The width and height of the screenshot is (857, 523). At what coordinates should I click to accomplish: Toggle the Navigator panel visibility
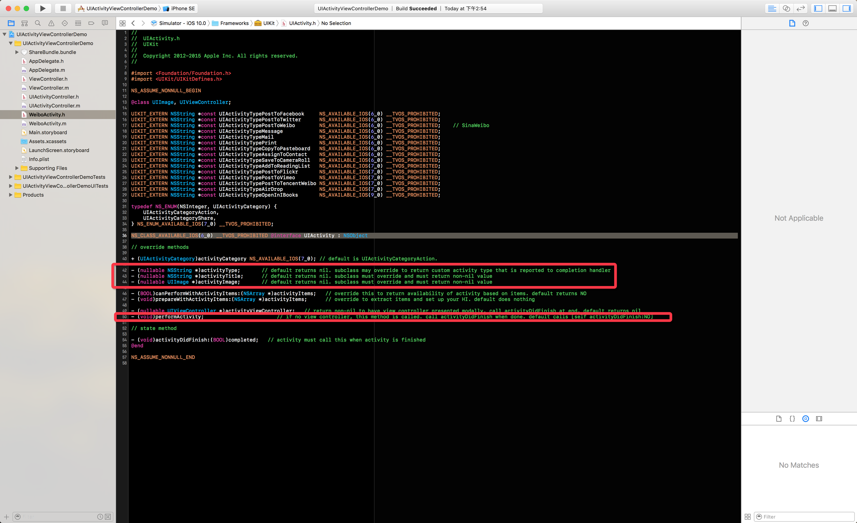(x=818, y=8)
